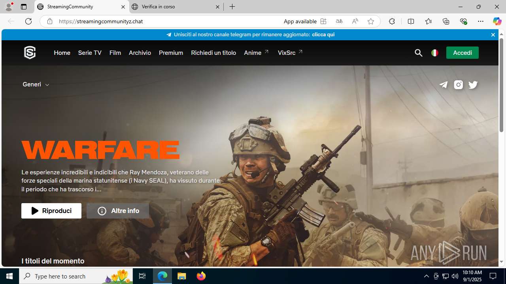
Task: Open the taskbar clock showing 10:10 AM
Action: tap(472, 276)
